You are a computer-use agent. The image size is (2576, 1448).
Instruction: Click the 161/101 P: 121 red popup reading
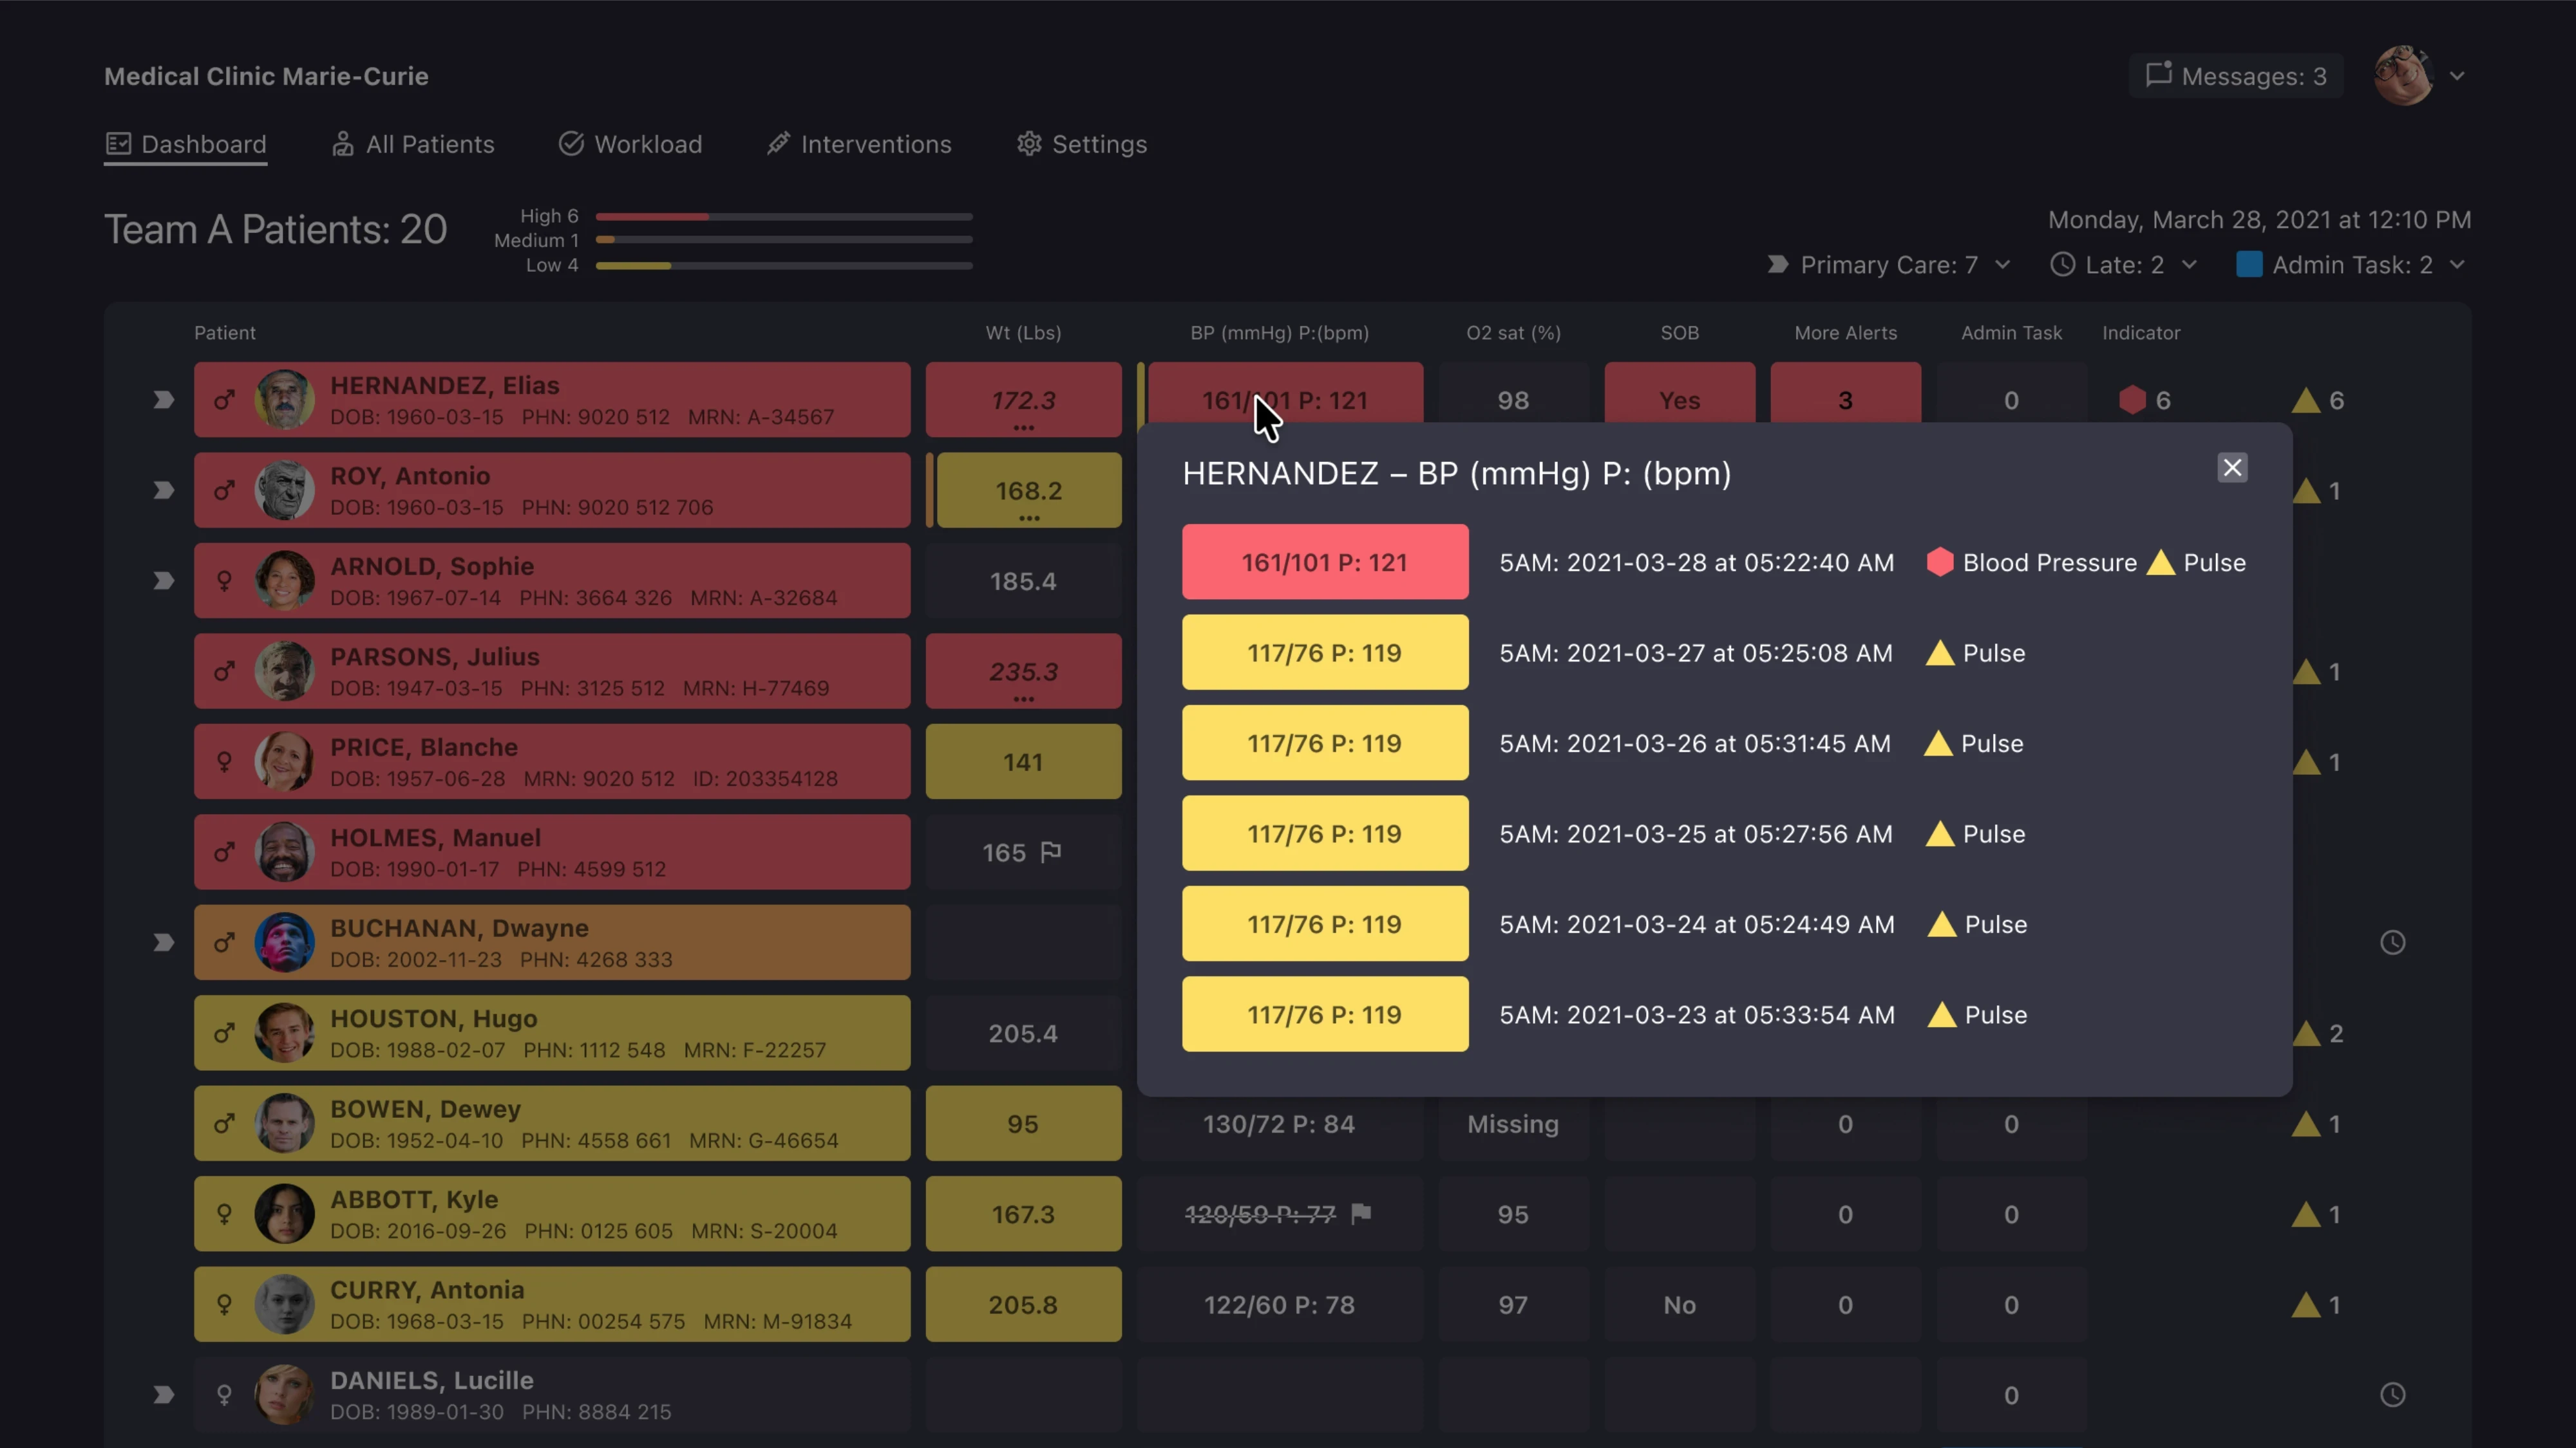click(1325, 562)
